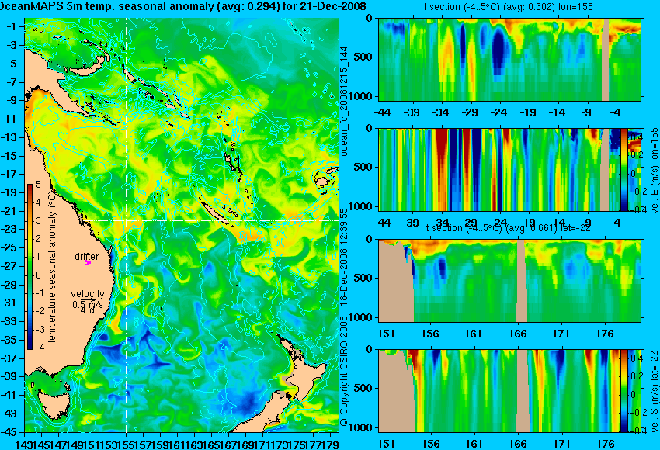
Task: Click the '143' tick on the map's longitude axis
Action: pos(24,444)
